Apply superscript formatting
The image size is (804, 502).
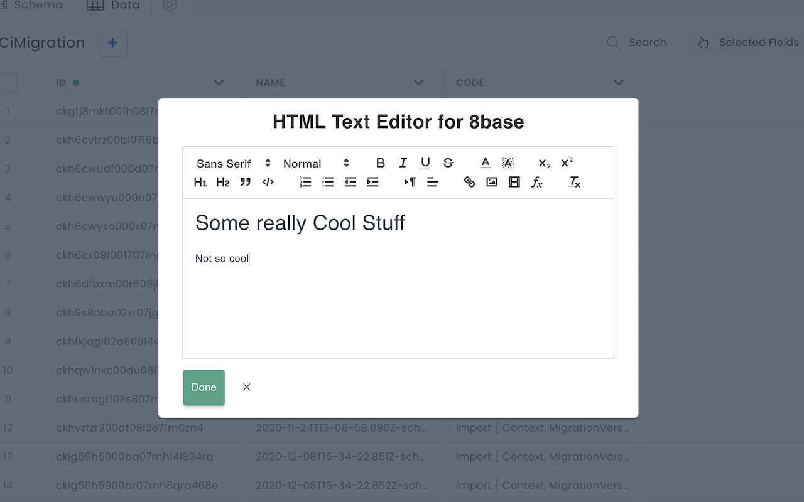coord(567,163)
